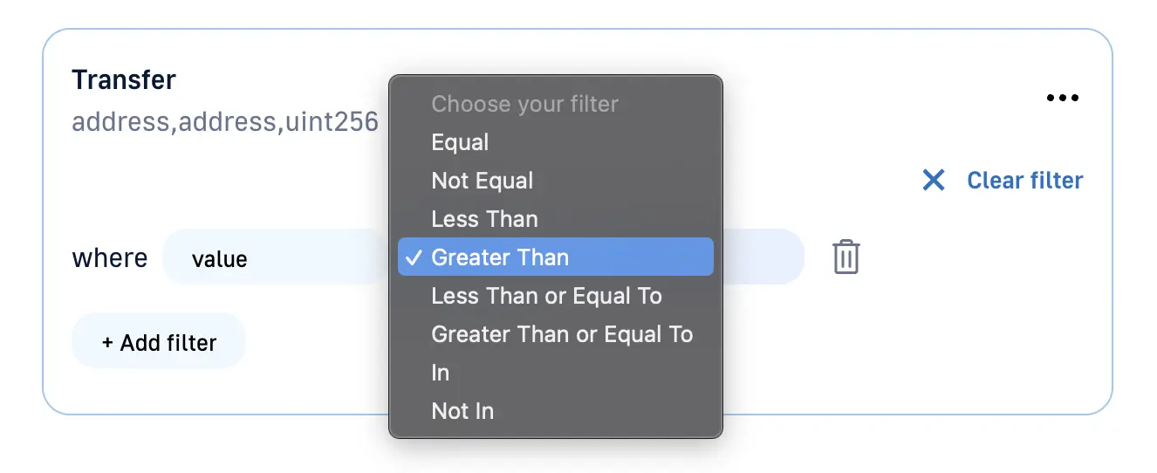The image size is (1157, 473).
Task: Select Greater Than or Equal To
Action: (x=562, y=334)
